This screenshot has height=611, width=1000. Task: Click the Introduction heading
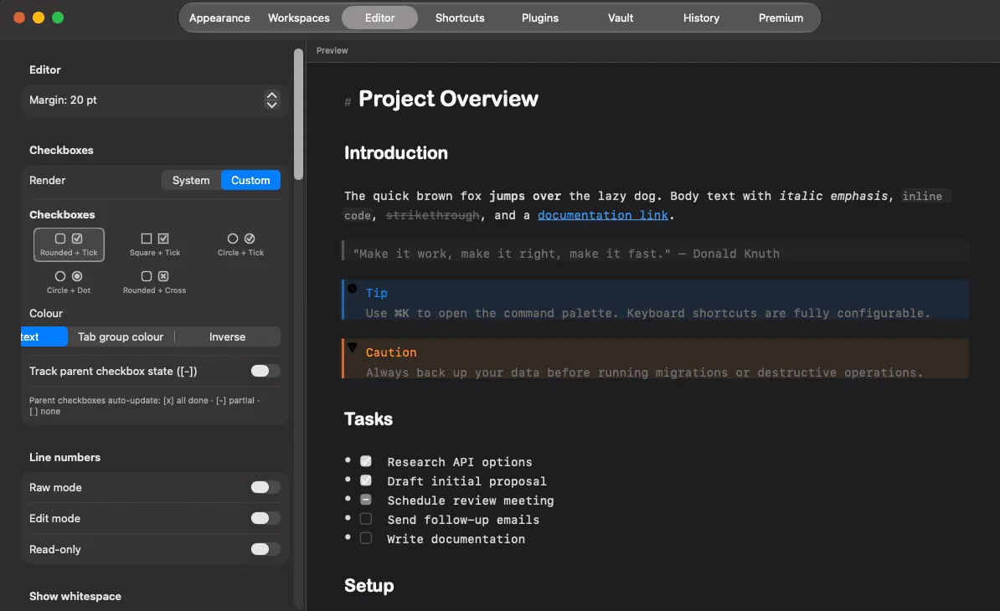pos(396,153)
